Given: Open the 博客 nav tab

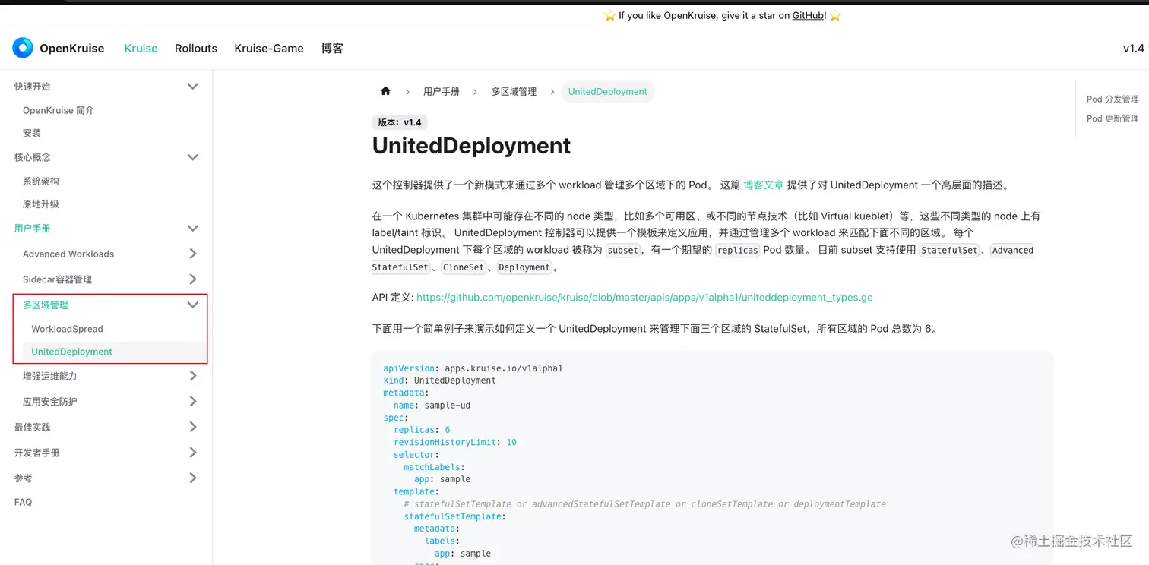Looking at the screenshot, I should 332,48.
